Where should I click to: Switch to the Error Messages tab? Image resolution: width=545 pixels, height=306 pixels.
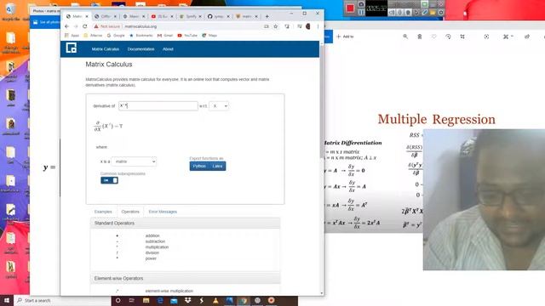[163, 212]
